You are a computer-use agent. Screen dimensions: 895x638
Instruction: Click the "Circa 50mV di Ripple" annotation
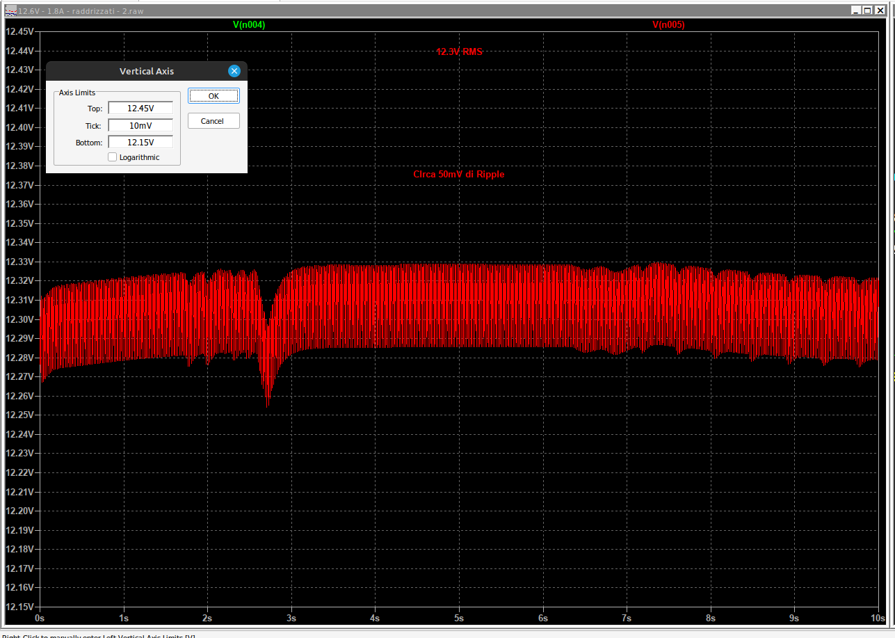click(458, 175)
